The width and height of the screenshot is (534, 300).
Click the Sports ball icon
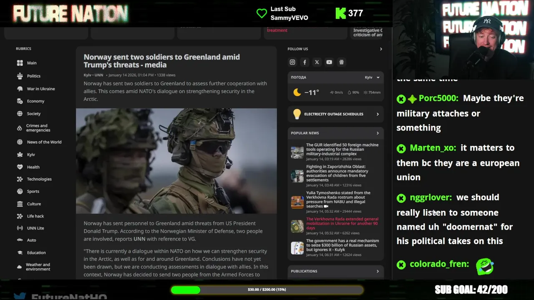point(20,191)
